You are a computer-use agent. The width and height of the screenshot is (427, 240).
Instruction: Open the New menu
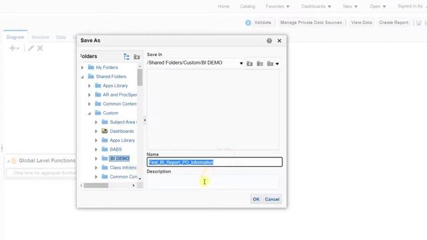click(x=350, y=6)
